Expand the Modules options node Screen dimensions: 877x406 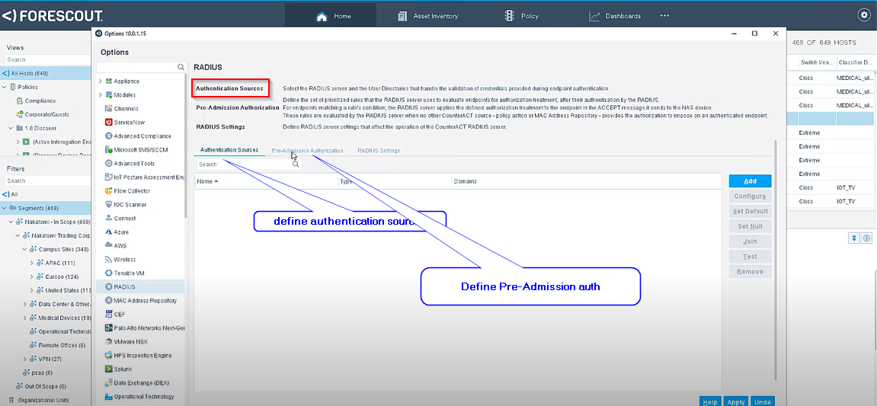[x=100, y=95]
